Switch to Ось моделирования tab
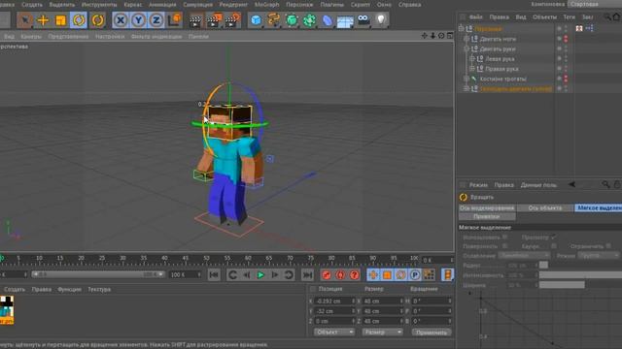This screenshot has height=349, width=622. click(487, 207)
